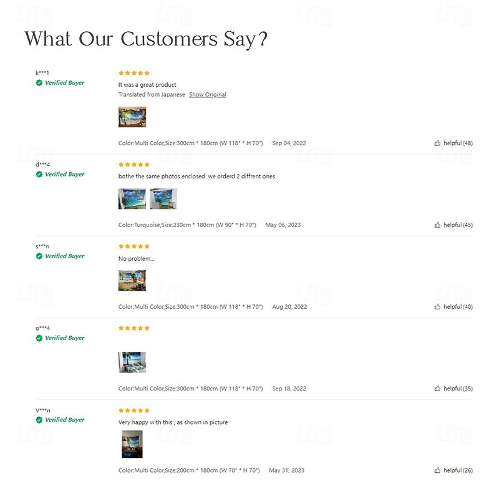Click thumbs-up icon on d***4's review
This screenshot has width=499, height=499.
[x=438, y=225]
